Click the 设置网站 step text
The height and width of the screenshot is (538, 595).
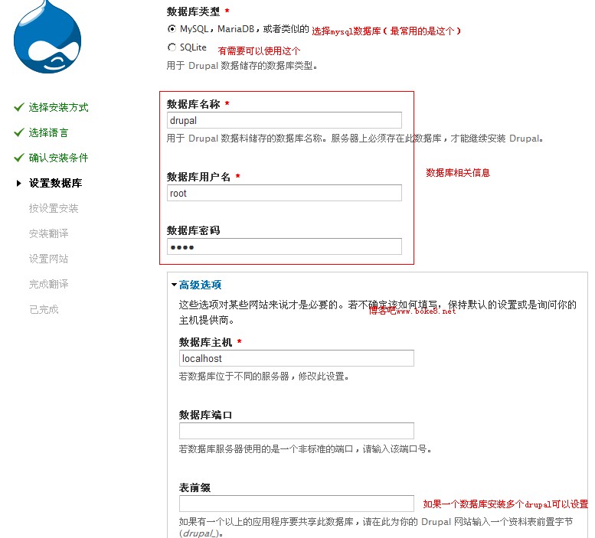[48, 259]
